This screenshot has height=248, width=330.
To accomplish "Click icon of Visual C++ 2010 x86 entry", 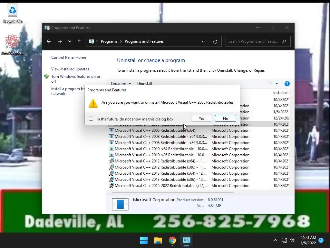I will click(111, 155).
